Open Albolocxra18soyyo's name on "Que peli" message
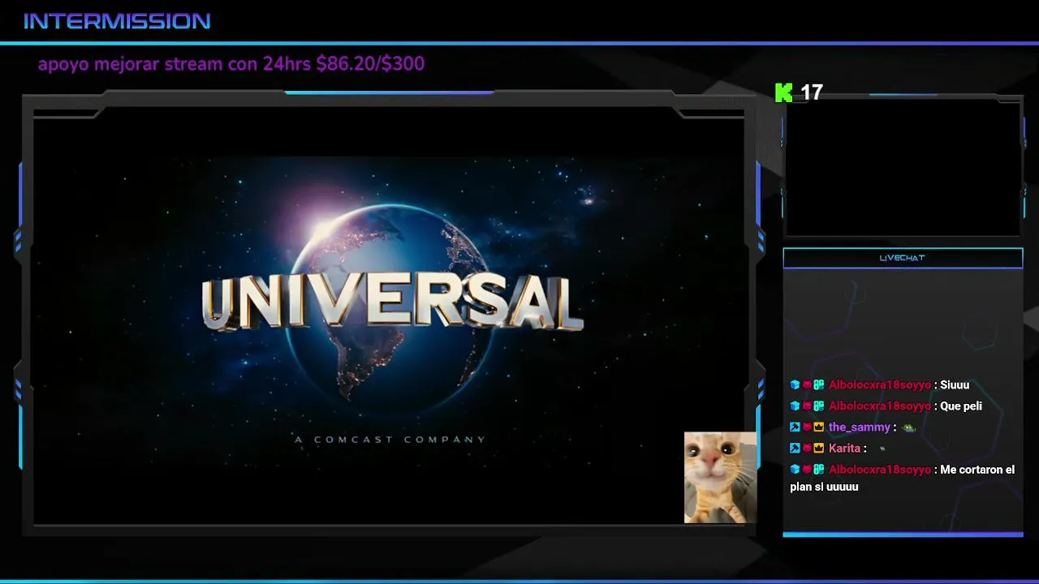Viewport: 1039px width, 584px height. pyautogui.click(x=880, y=406)
